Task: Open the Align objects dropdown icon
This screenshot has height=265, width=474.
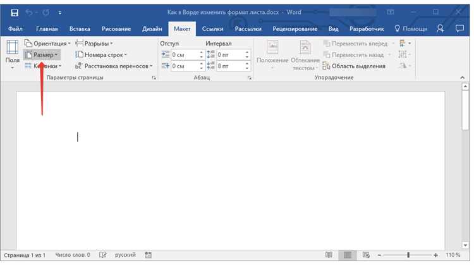Action: pyautogui.click(x=405, y=44)
